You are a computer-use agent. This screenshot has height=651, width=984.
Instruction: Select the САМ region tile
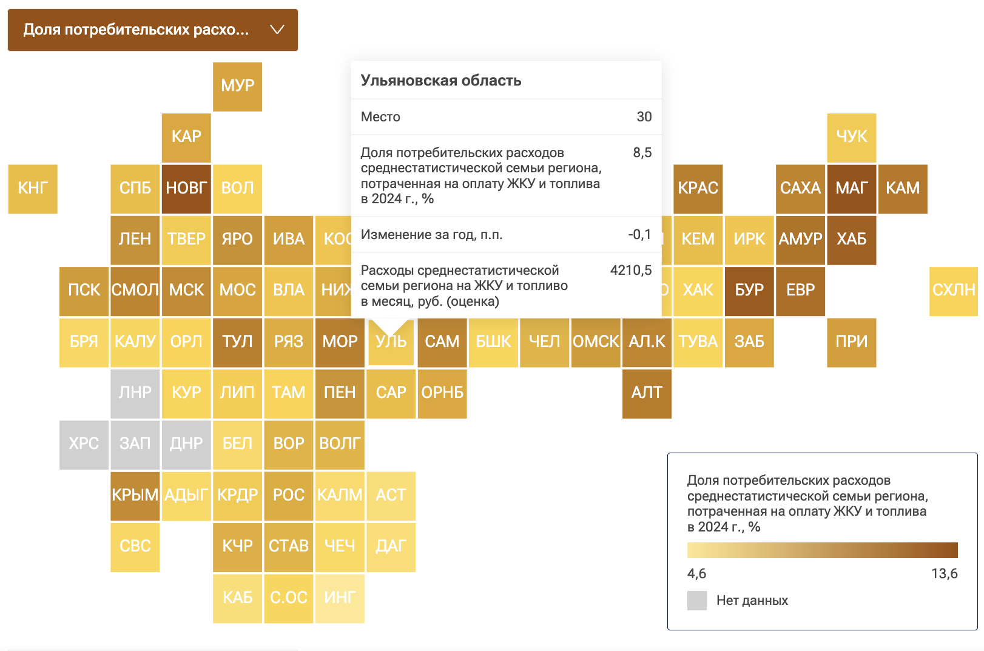(442, 342)
